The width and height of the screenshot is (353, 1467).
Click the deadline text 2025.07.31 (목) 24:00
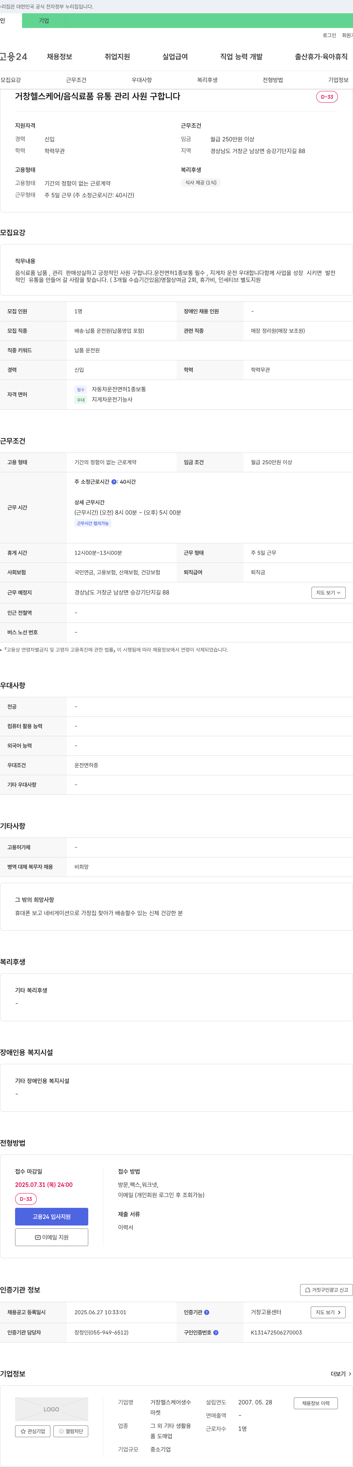click(44, 1185)
